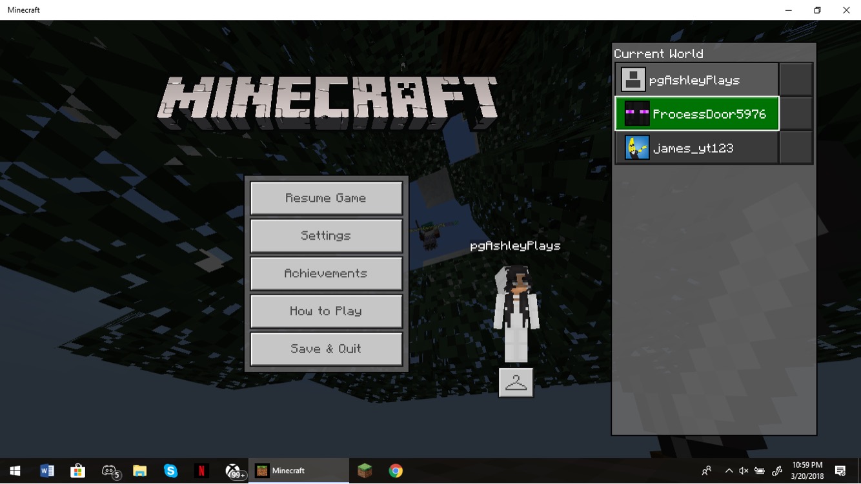Open the Settings menu
Viewport: 861px width, 484px height.
coord(326,236)
